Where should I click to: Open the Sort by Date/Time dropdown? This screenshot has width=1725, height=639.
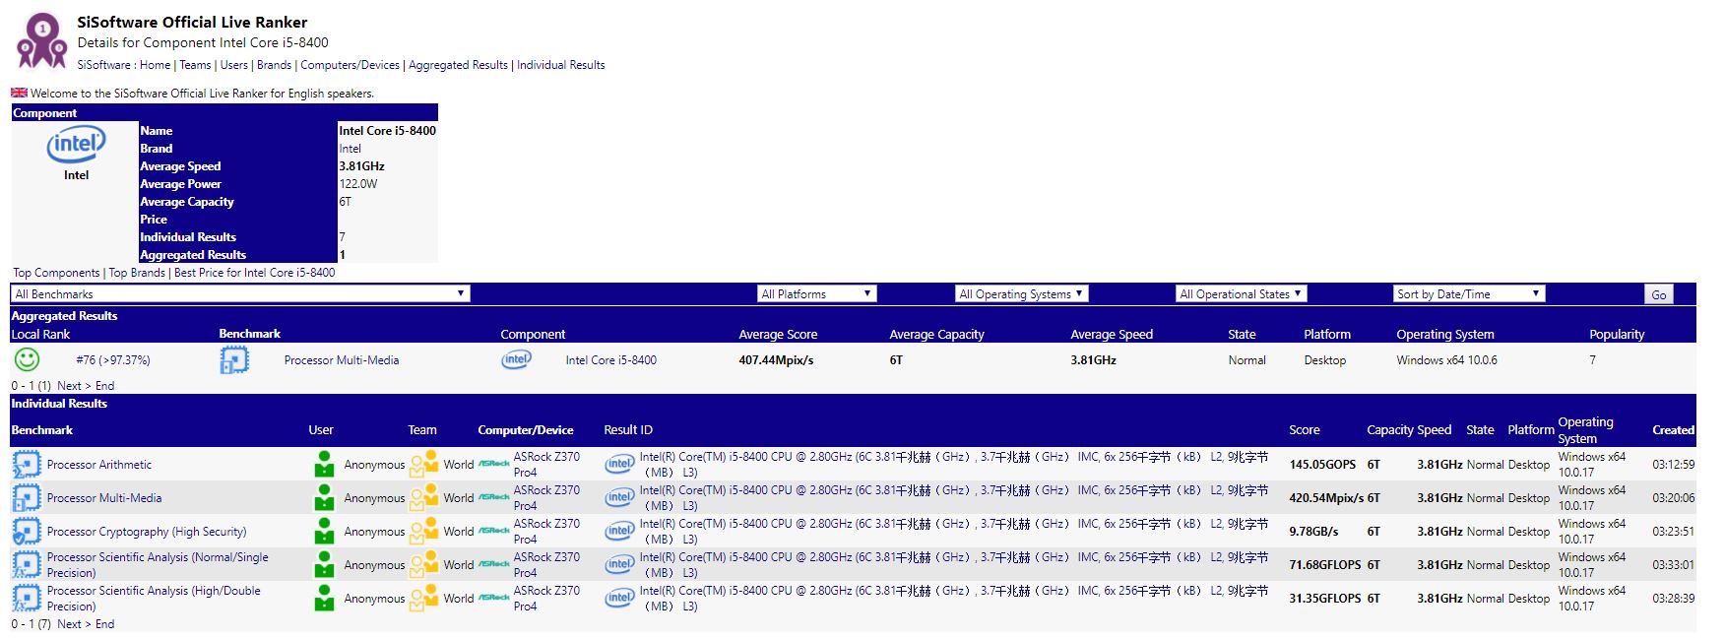(x=1468, y=294)
